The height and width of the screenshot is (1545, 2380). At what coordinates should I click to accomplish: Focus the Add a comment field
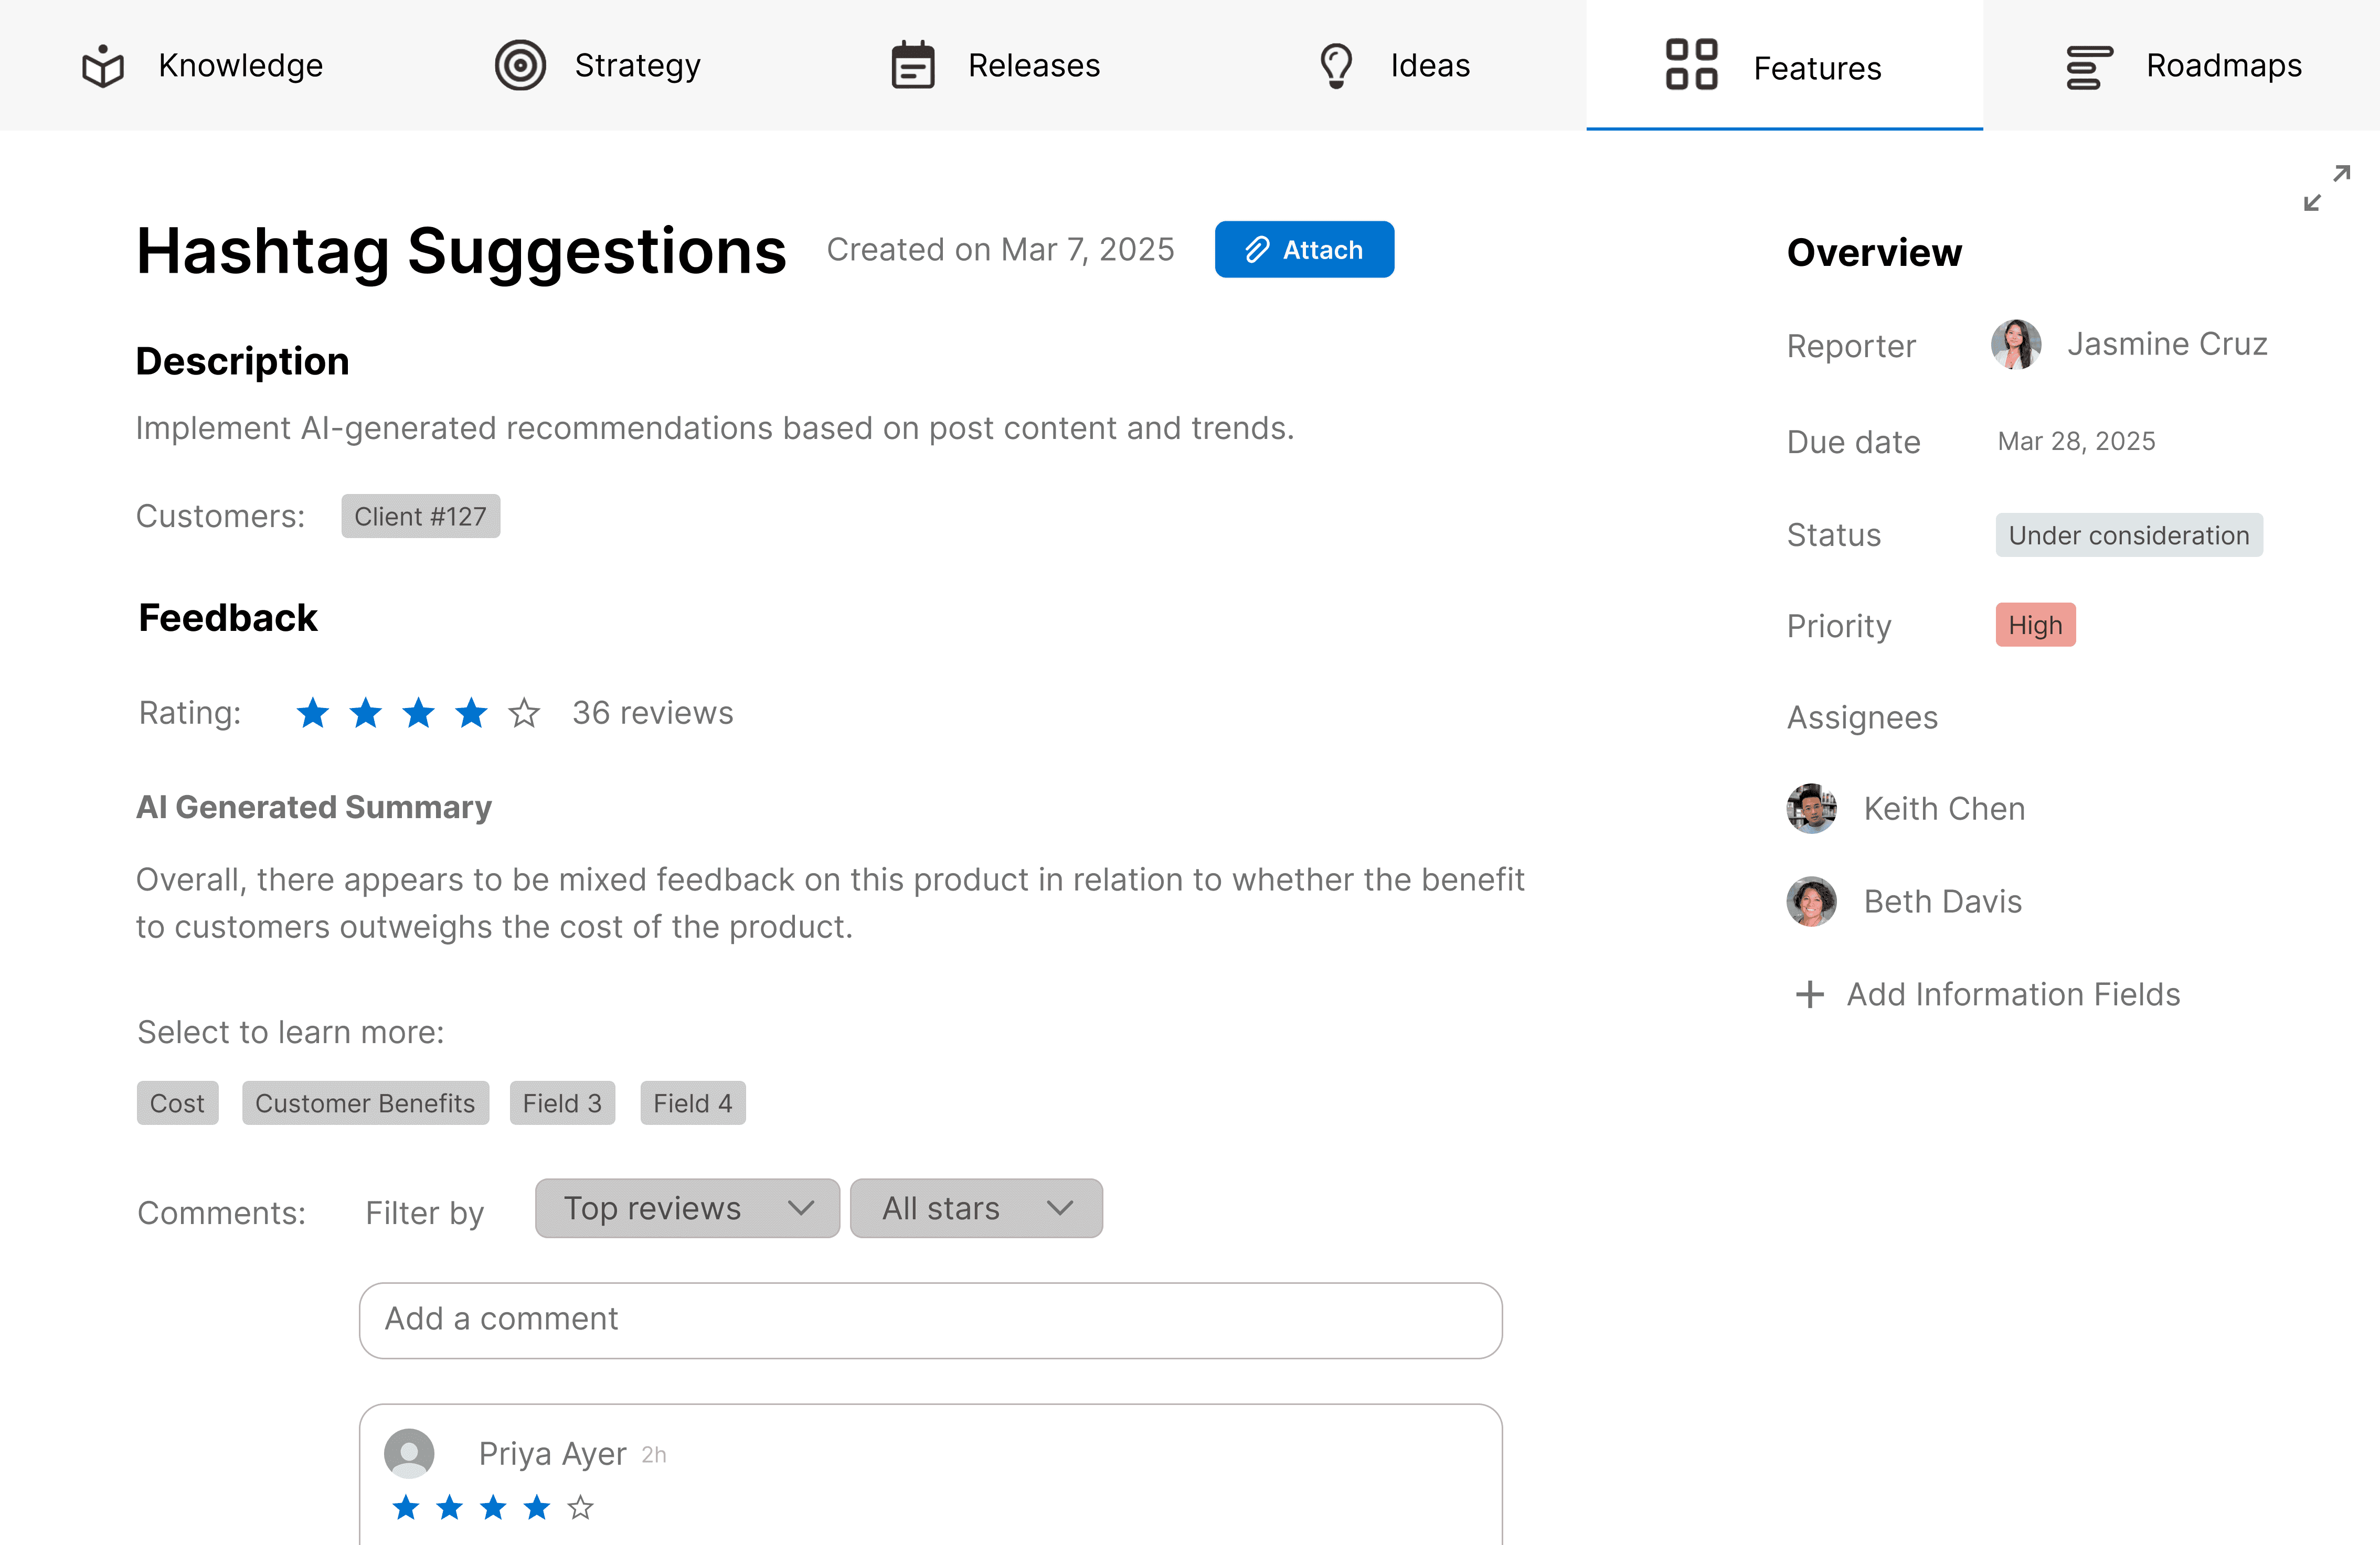pos(930,1320)
